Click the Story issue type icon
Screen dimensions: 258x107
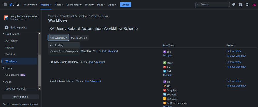point(165,63)
